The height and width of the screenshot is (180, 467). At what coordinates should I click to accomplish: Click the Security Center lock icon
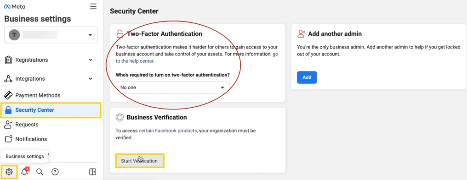pos(9,110)
